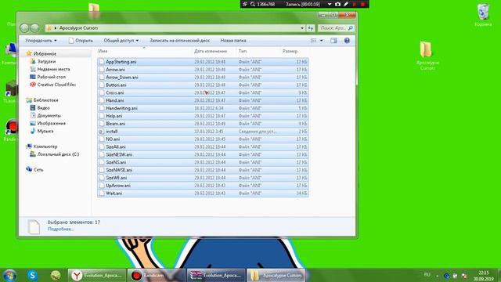Switch to Apocalypse Cursors taskbar button
Image resolution: width=501 pixels, height=282 pixels.
(x=276, y=275)
